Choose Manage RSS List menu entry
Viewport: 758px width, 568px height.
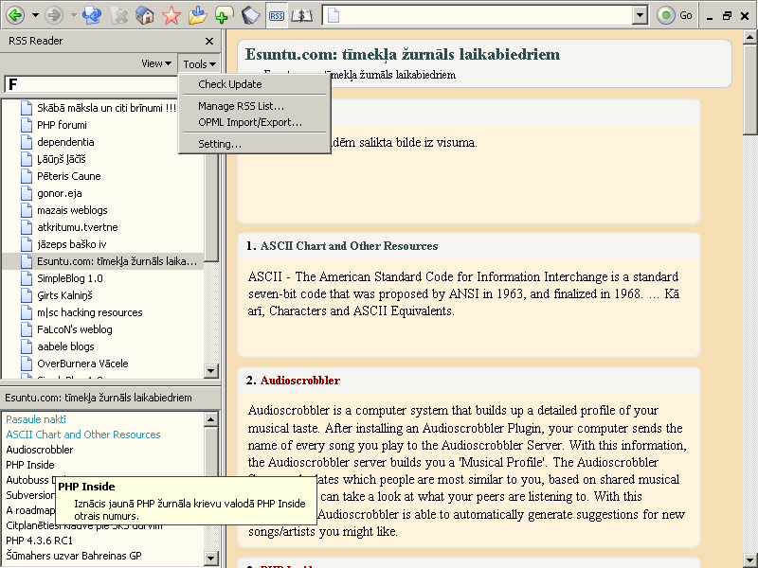point(241,106)
